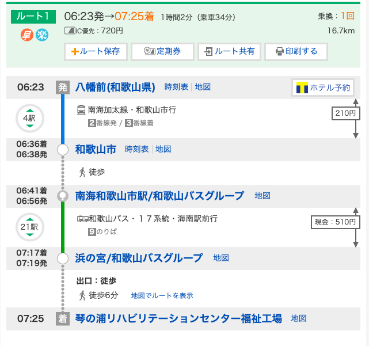Click 地図でルートを表示 link

click(162, 296)
